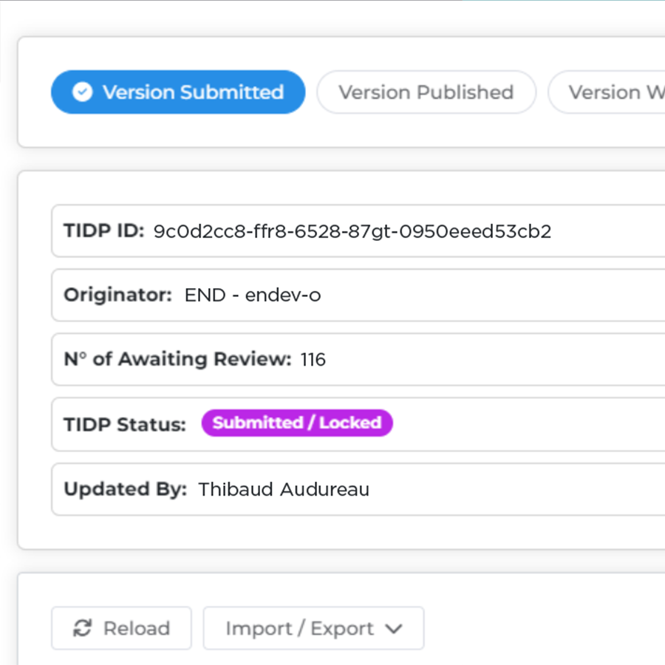Click the Updated By field label
This screenshot has height=665, width=665.
(125, 489)
